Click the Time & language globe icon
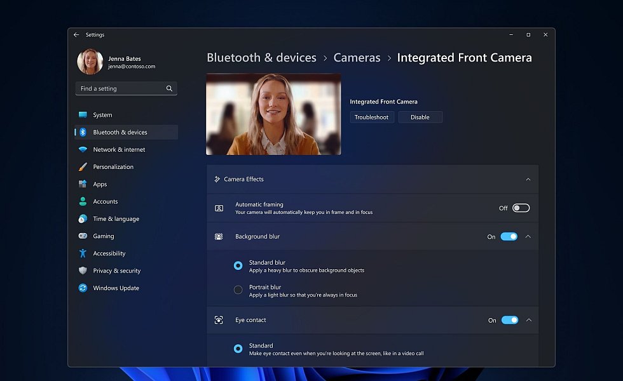This screenshot has width=623, height=381. 83,218
